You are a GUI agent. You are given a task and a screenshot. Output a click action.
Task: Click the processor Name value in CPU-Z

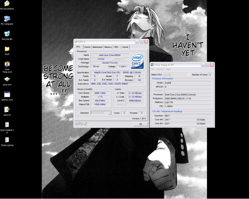pos(110,55)
